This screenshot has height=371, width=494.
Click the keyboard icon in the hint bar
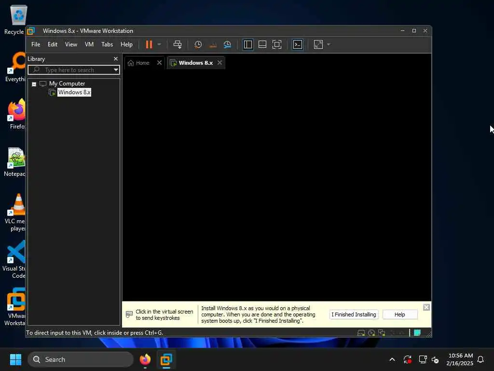coord(129,314)
